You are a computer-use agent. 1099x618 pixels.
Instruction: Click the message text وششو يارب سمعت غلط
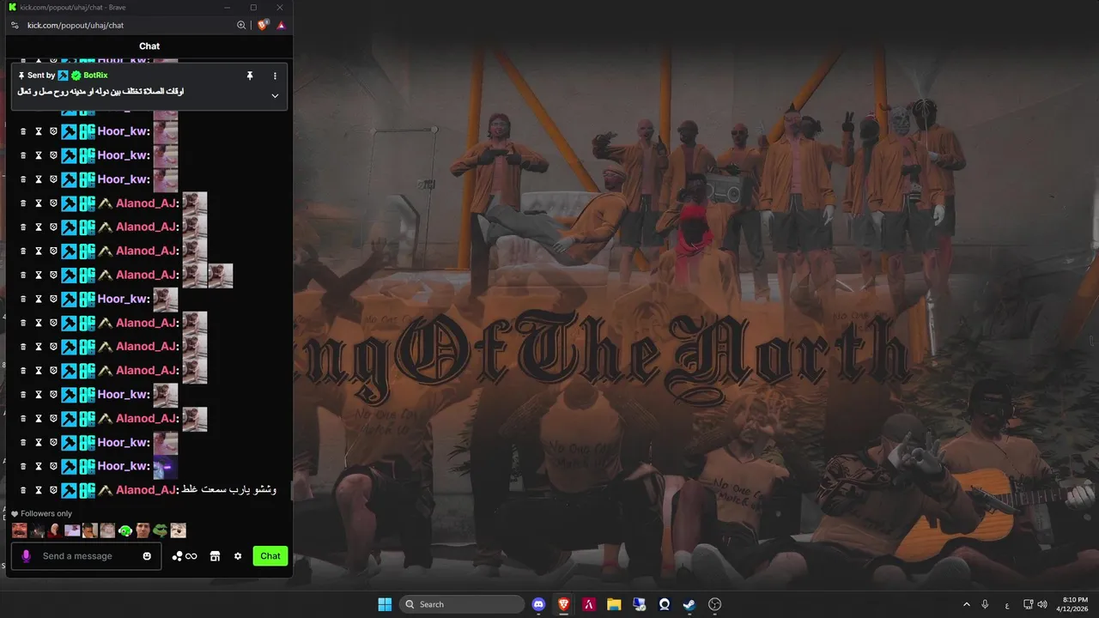(229, 489)
